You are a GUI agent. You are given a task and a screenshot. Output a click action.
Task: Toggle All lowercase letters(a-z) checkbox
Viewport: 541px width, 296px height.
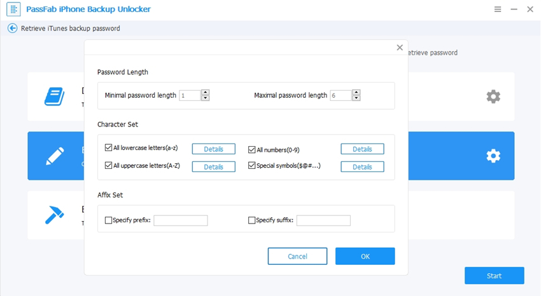(x=108, y=148)
